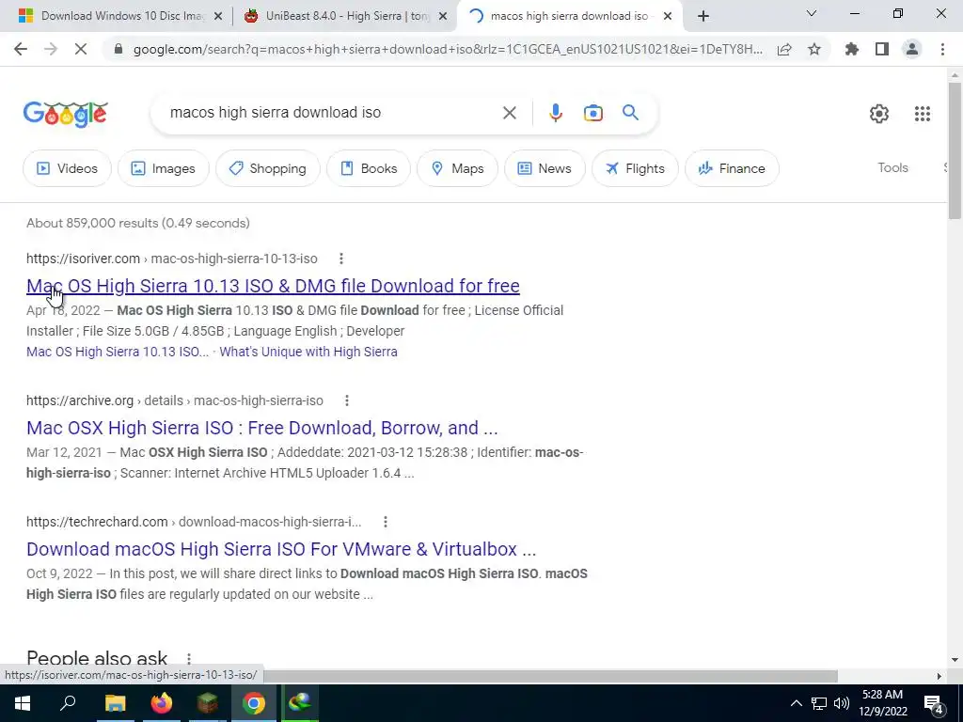Viewport: 963px width, 722px height.
Task: Open options for the isoriver.com result
Action: pos(340,259)
